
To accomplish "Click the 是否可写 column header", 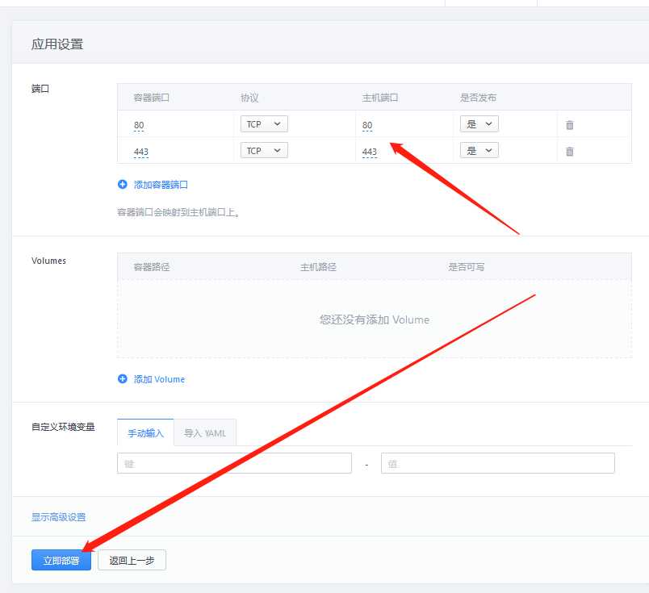I will pos(466,267).
